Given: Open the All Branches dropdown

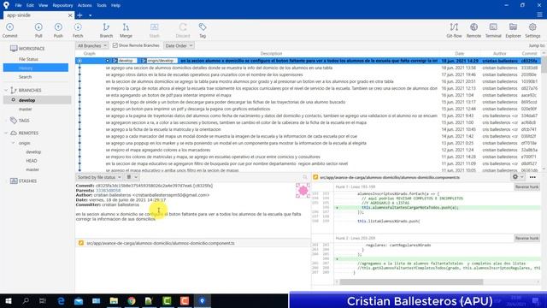Looking at the screenshot, I should (x=92, y=45).
